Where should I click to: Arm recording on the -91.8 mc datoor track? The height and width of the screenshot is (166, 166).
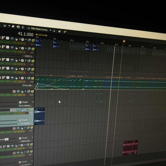click(x=14, y=92)
